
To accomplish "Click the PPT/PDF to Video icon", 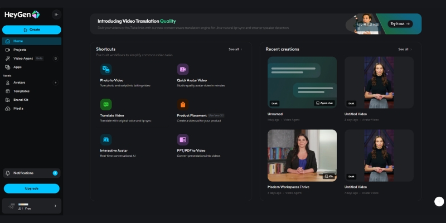I will tap(183, 140).
